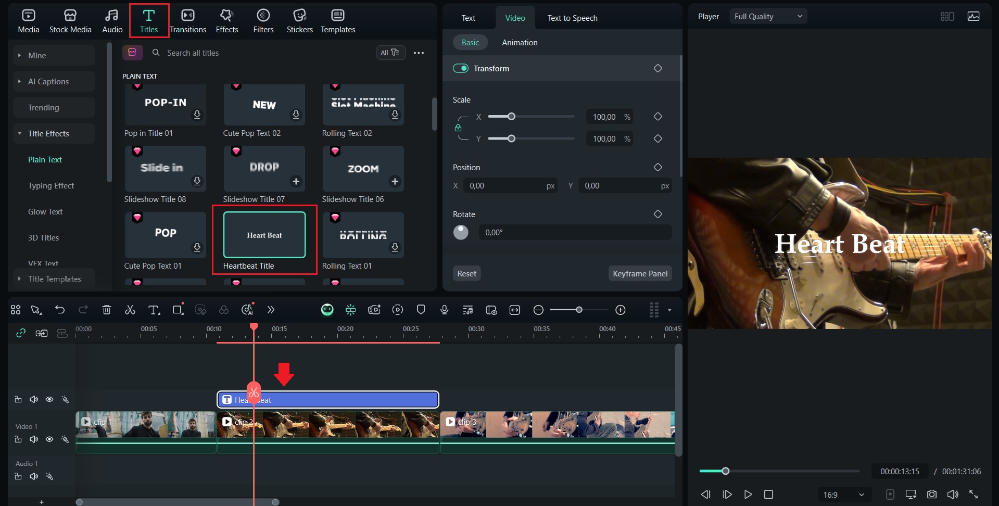Add text with the timeline Text tool
Image resolution: width=999 pixels, height=506 pixels.
point(154,310)
